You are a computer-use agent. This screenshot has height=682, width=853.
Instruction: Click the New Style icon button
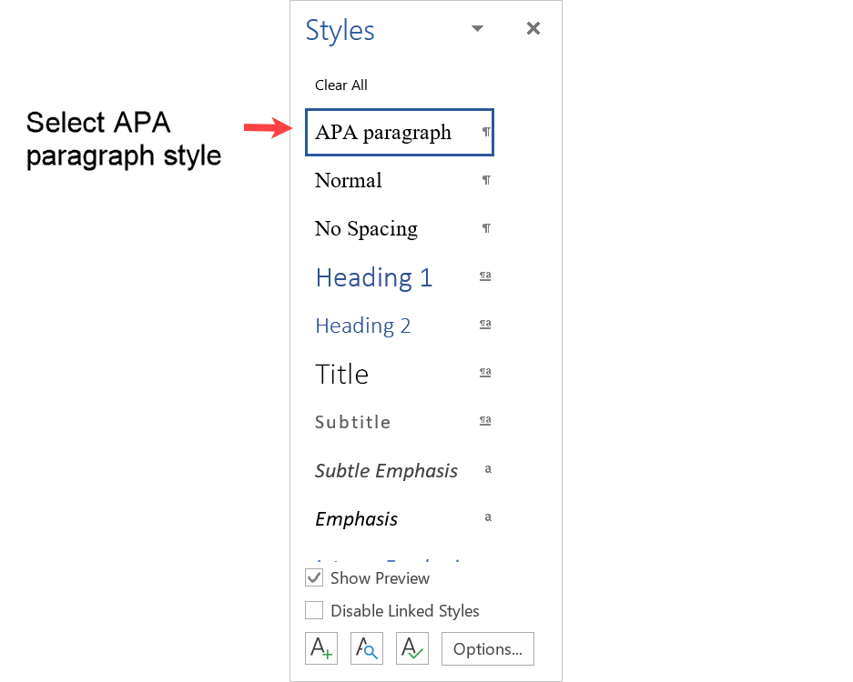point(321,648)
